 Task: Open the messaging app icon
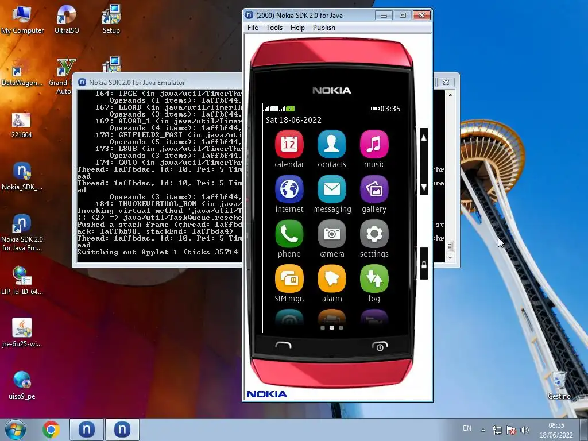coord(331,189)
